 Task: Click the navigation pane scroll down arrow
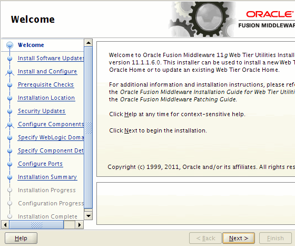click(x=88, y=216)
